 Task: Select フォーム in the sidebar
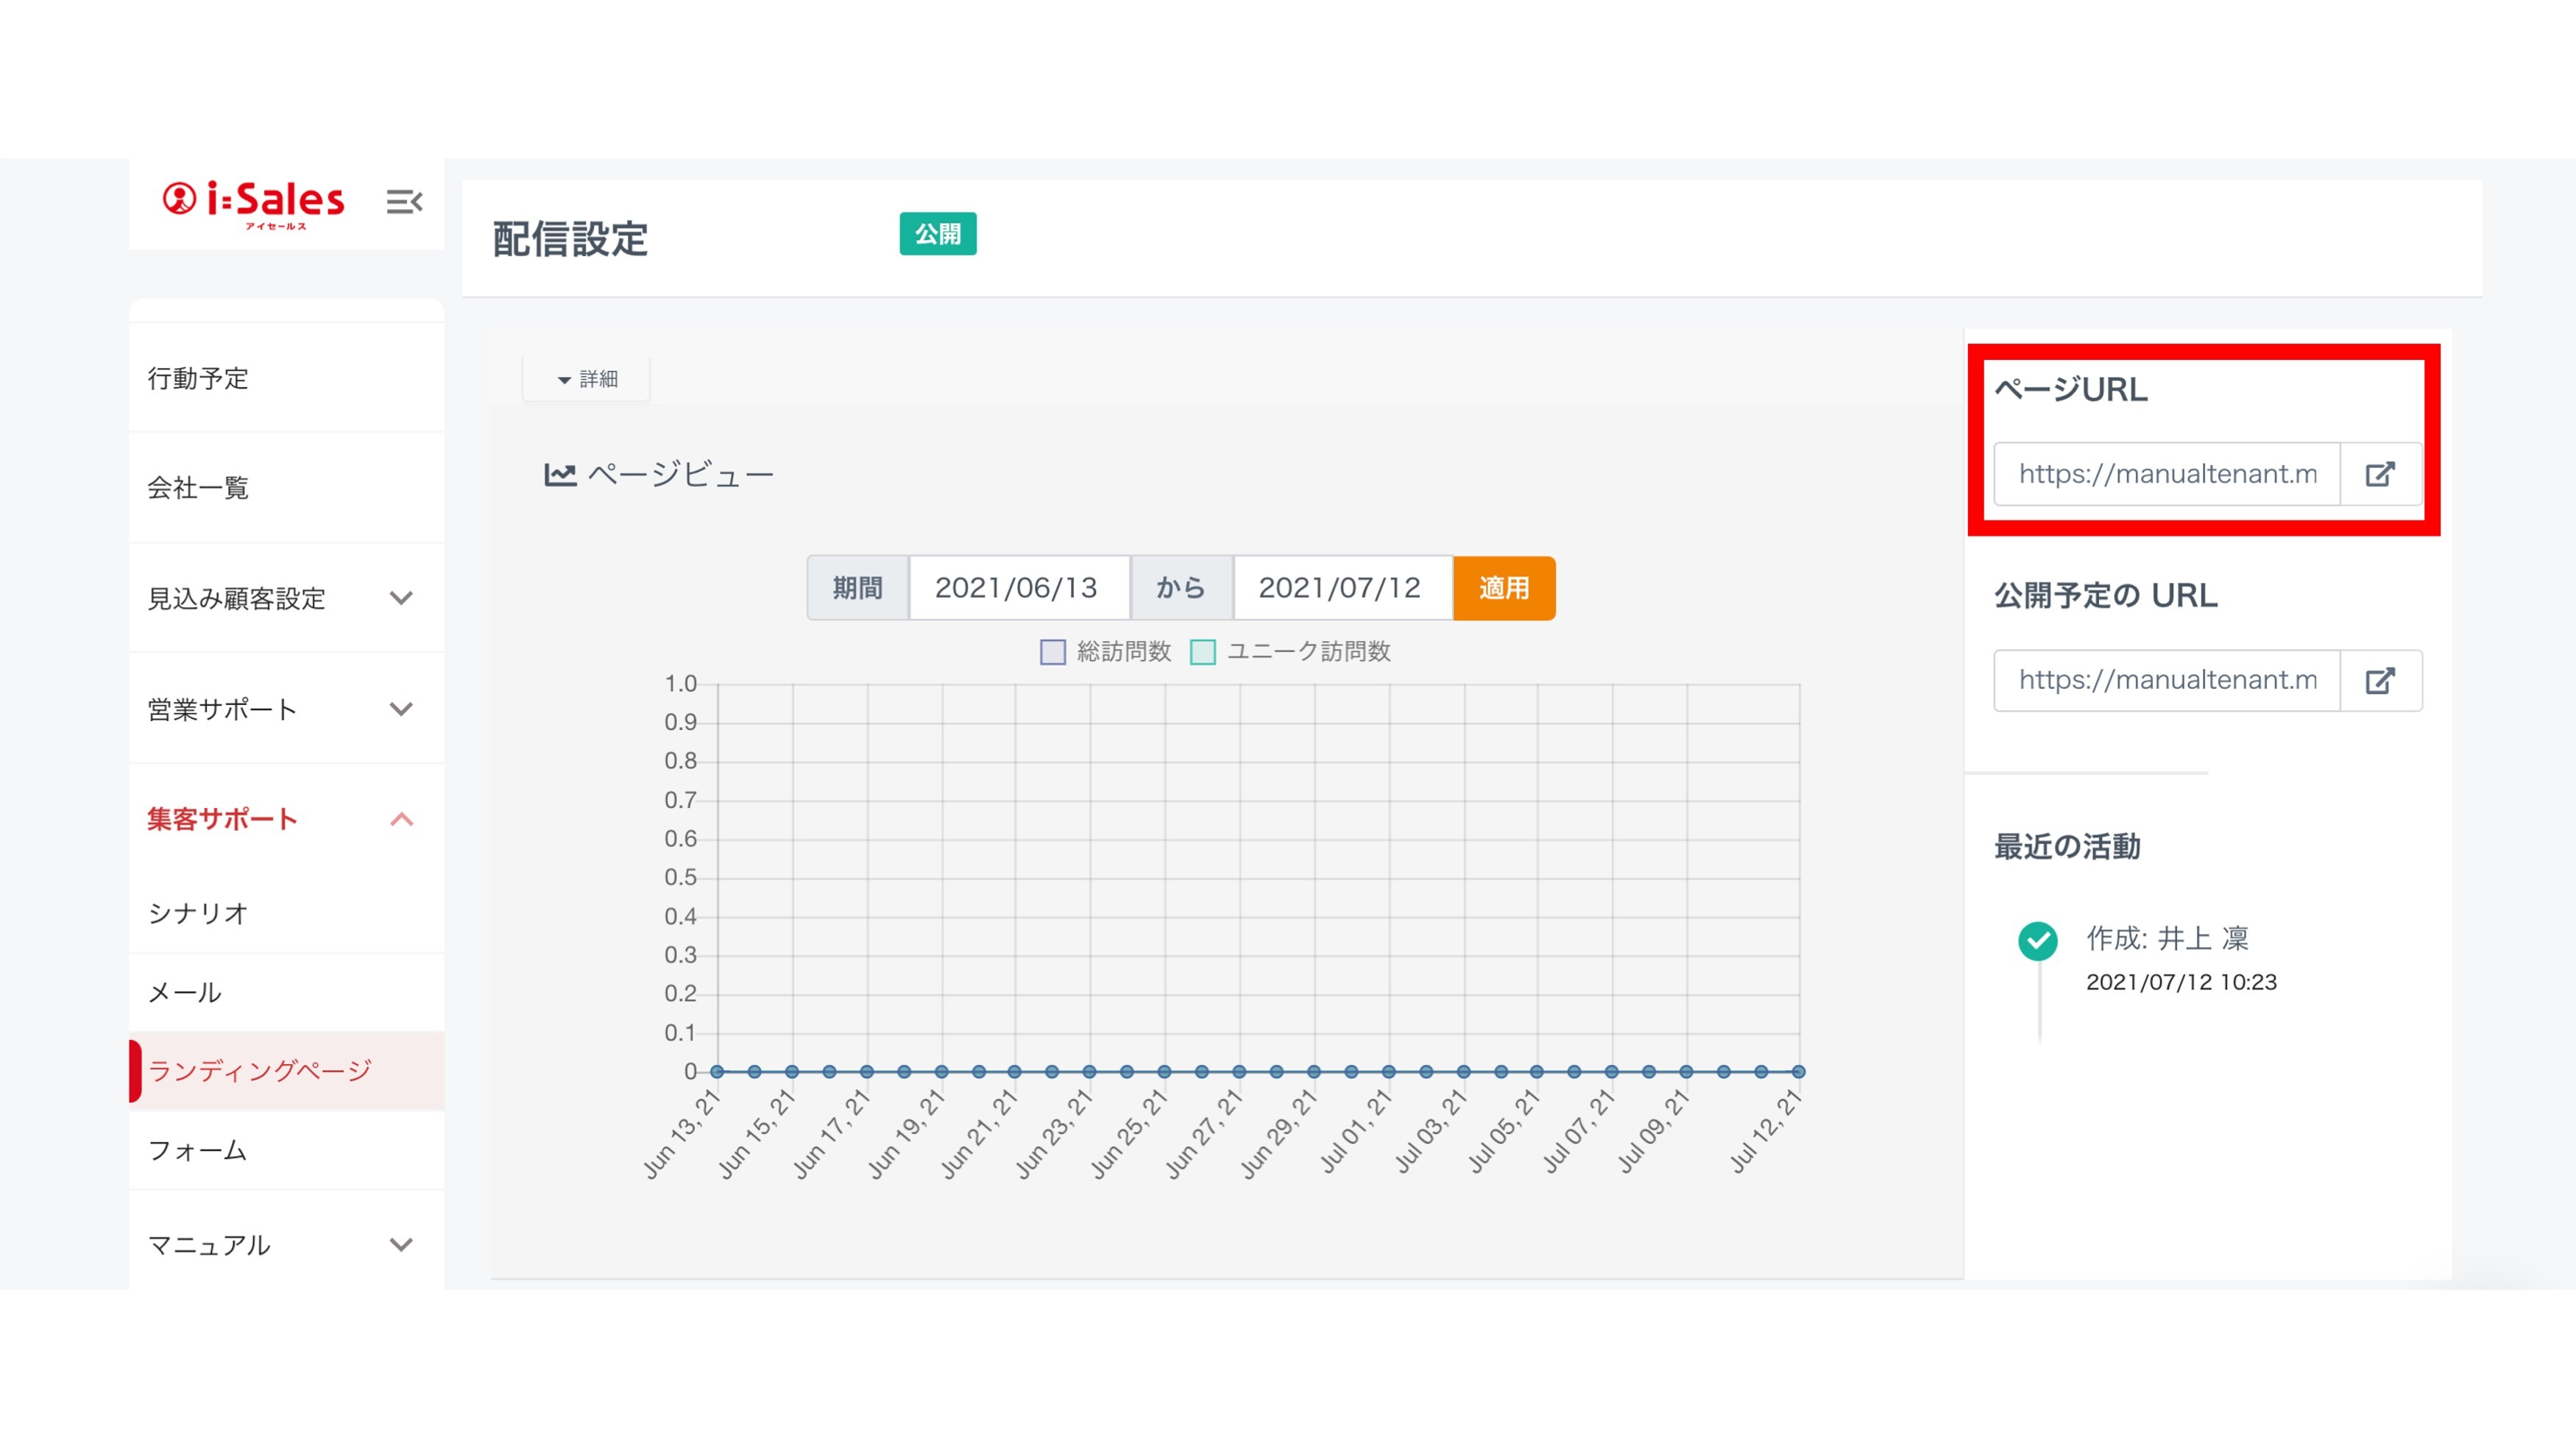197,1150
